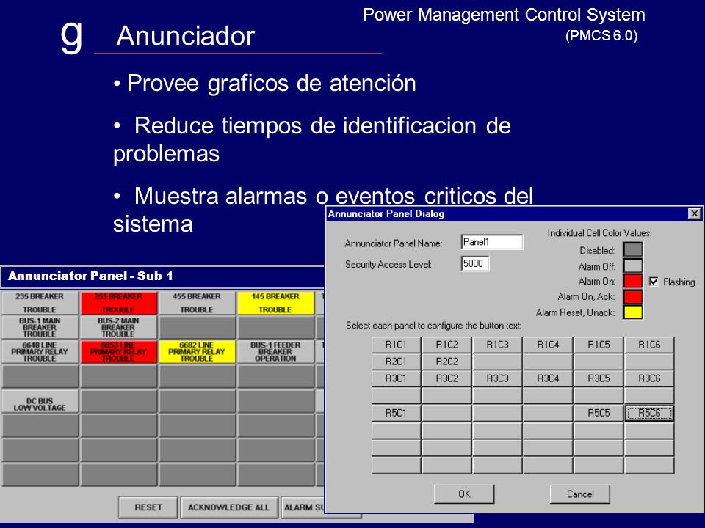Image resolution: width=705 pixels, height=528 pixels.
Task: Select the BUS-1 MAIN BREAKER TROUBLE cell
Action: point(40,327)
